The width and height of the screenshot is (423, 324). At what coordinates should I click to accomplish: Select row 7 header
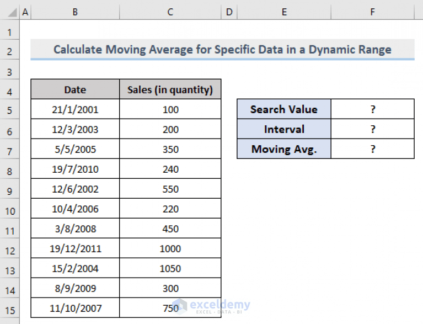point(10,149)
